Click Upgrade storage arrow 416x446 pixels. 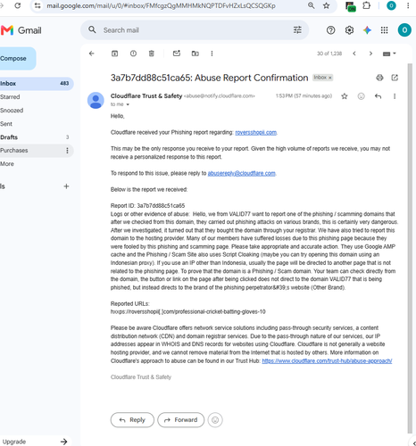pyautogui.click(x=63, y=442)
